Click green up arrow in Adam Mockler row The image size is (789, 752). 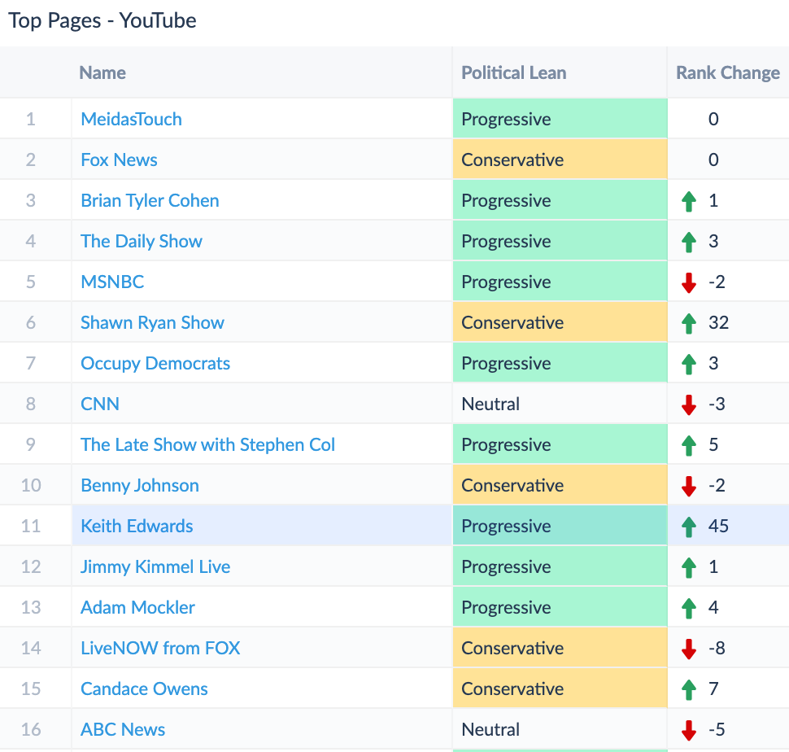[689, 608]
